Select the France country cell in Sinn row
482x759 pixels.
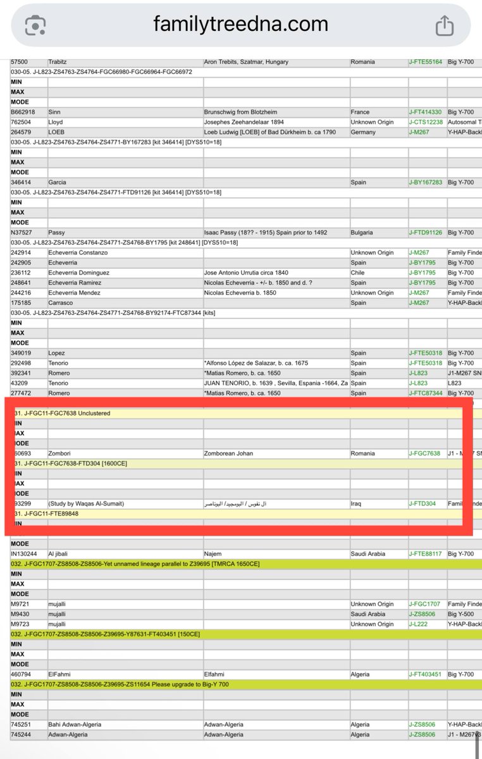[x=361, y=112]
